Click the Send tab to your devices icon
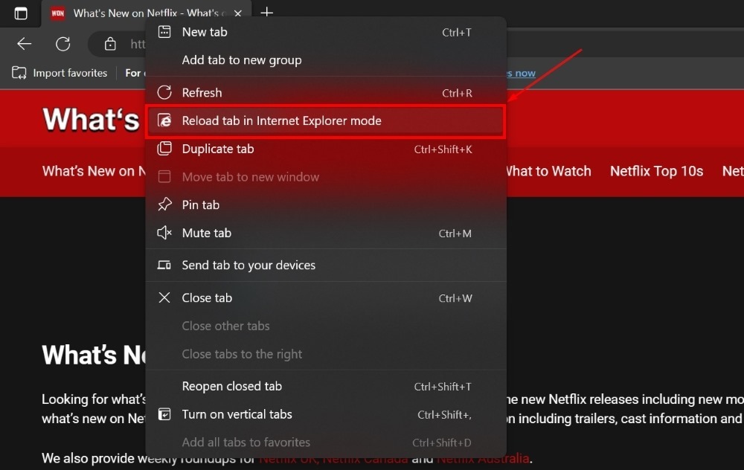 (164, 265)
